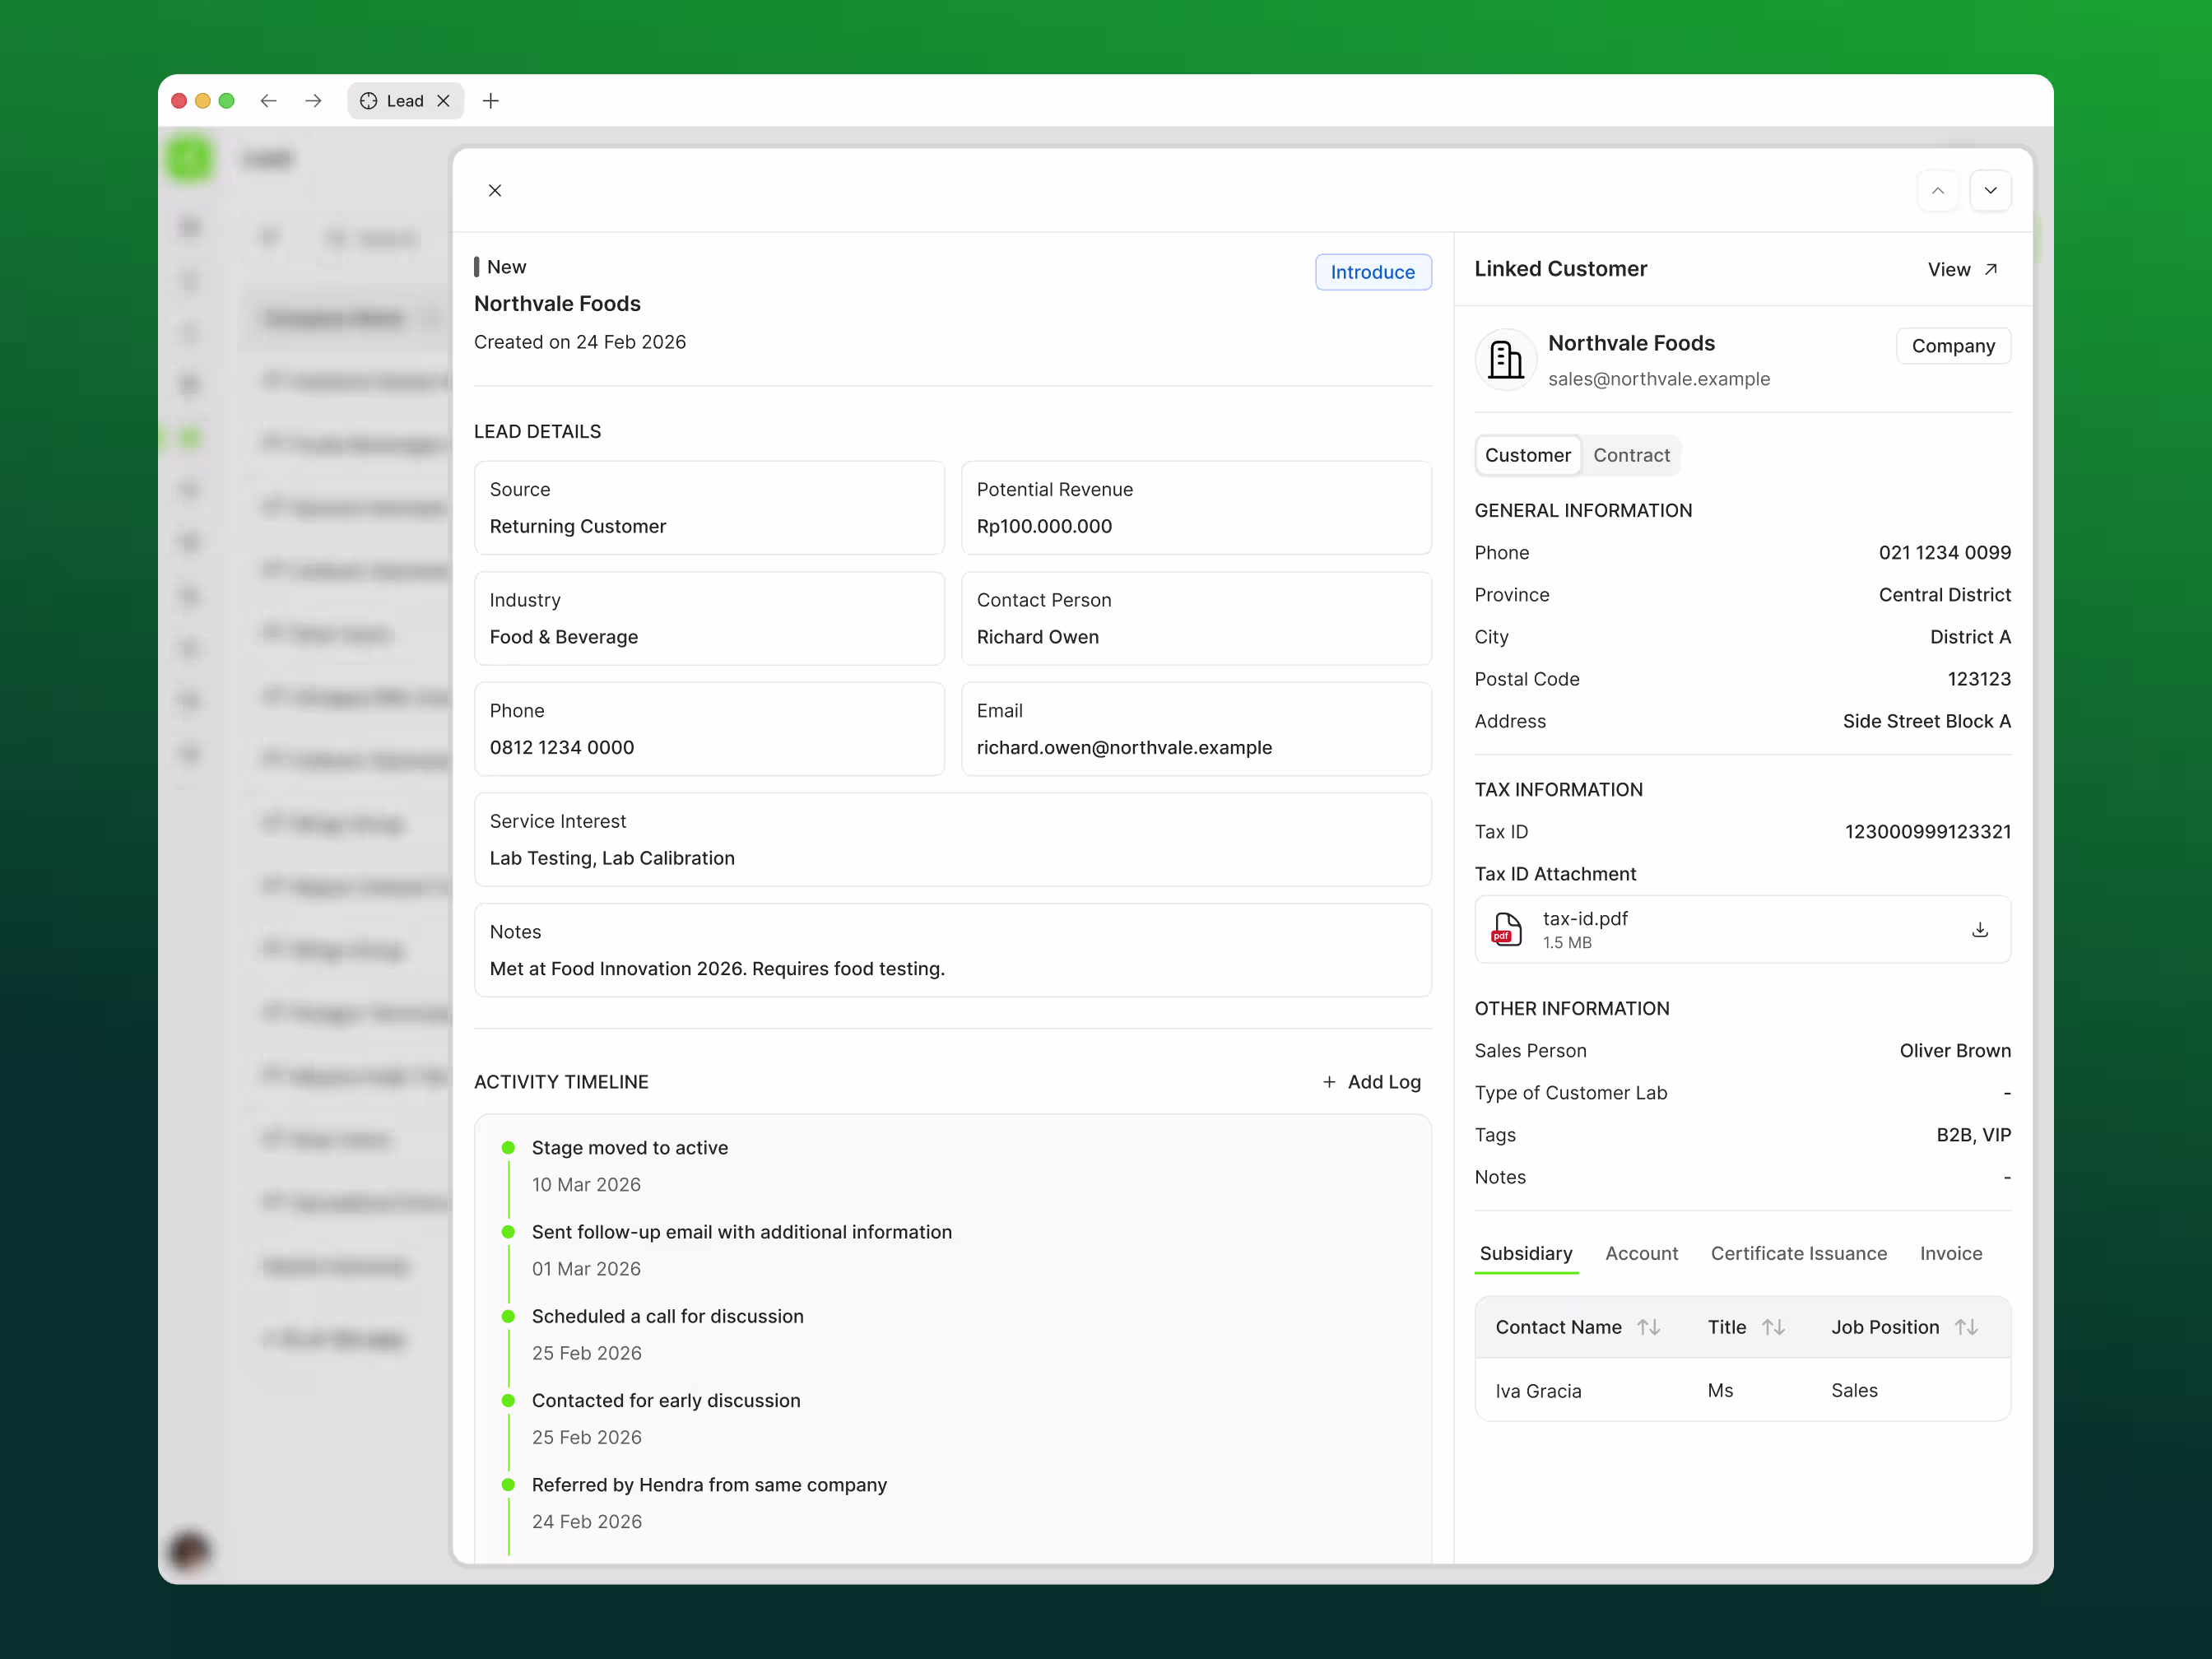Click the Company type badge
The height and width of the screenshot is (1659, 2212).
pyautogui.click(x=1953, y=346)
